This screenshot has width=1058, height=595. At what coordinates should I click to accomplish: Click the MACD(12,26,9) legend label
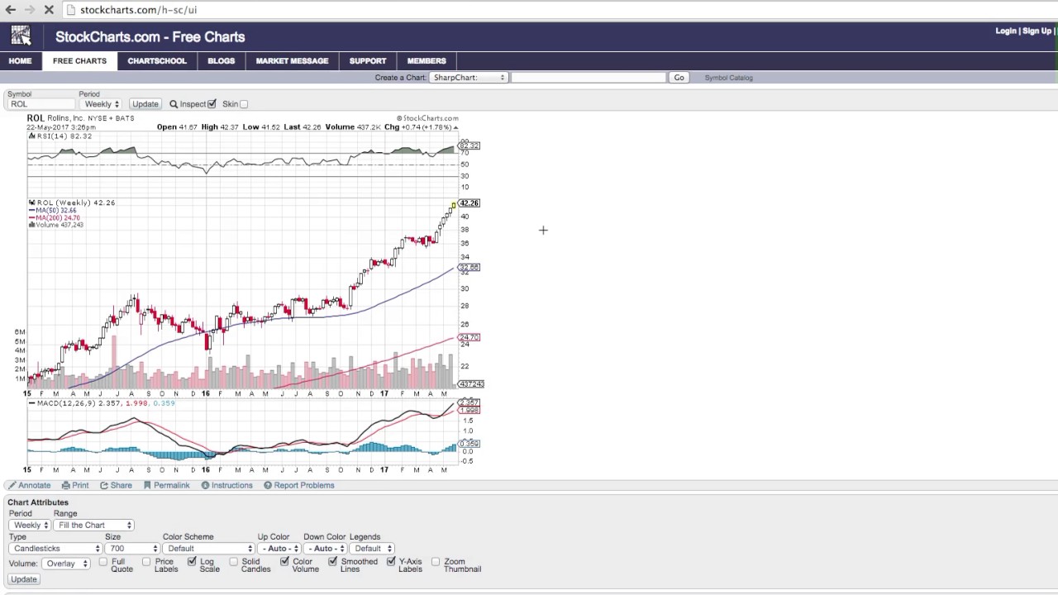pos(68,403)
